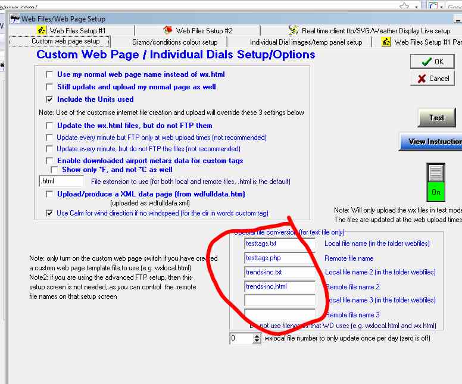Viewport: 462px width, 384px height.
Task: Click the Custom Web Page / Individual Dials heading
Action: [x=176, y=55]
